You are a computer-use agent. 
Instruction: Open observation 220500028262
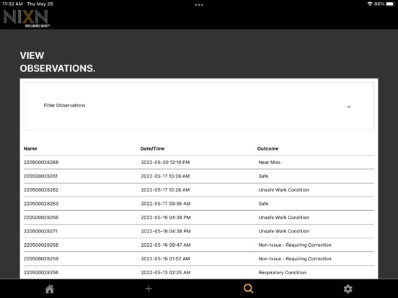(41, 190)
